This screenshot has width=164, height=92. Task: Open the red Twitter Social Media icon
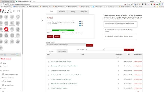coord(6,29)
